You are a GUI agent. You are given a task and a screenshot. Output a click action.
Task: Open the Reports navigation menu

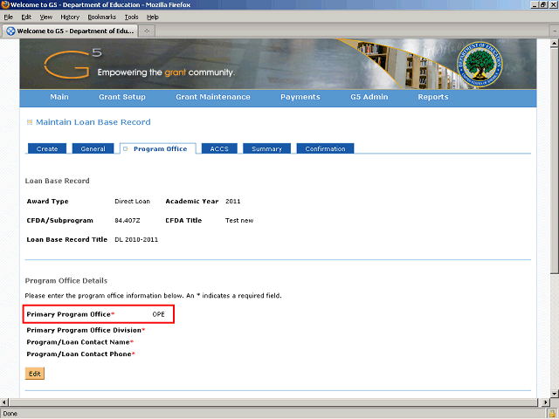[433, 97]
